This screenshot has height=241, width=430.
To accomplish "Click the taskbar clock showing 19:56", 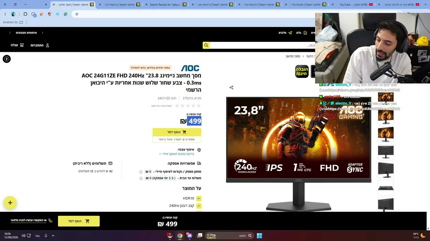I will click(11, 236).
